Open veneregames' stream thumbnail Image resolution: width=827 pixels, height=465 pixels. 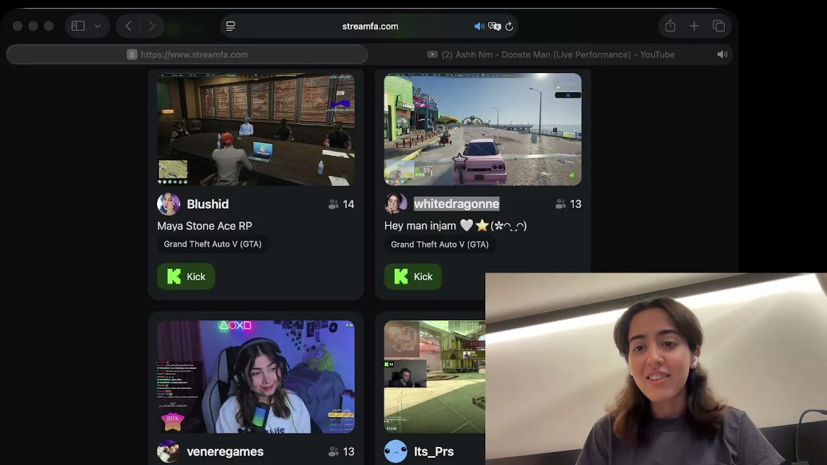coord(256,377)
